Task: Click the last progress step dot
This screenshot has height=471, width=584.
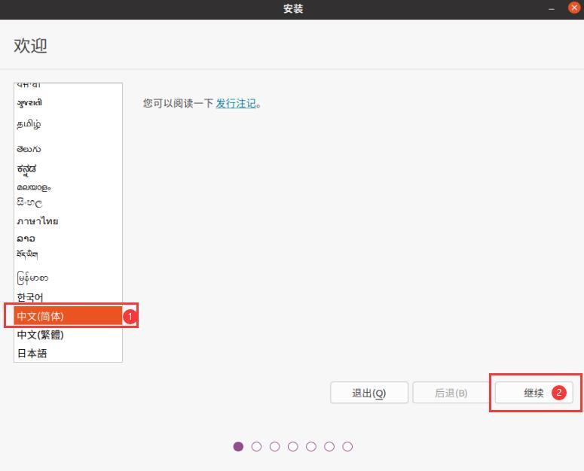Action: click(347, 446)
